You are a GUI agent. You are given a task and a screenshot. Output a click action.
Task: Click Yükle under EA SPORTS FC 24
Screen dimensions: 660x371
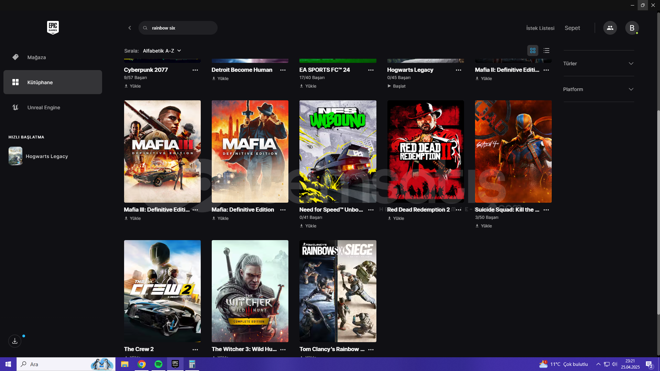[x=308, y=86]
